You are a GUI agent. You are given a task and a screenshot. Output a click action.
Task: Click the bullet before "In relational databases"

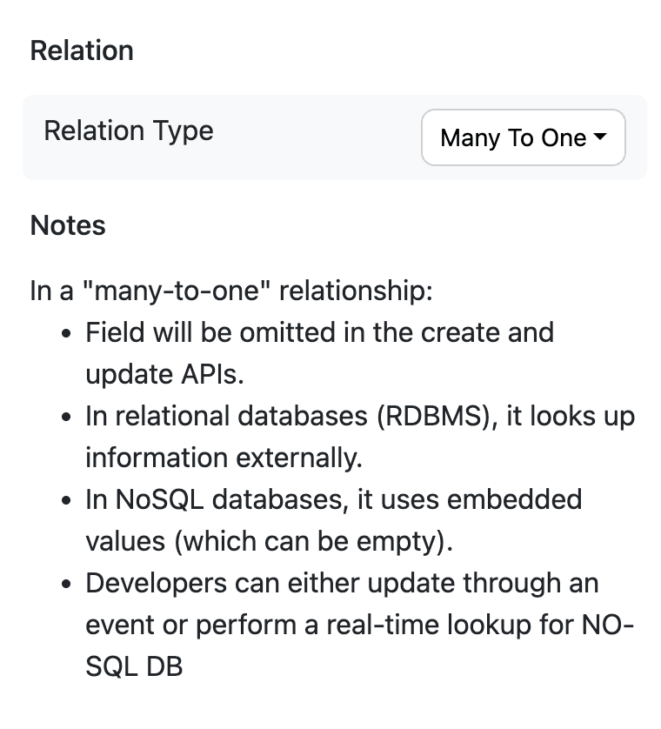[x=66, y=417]
